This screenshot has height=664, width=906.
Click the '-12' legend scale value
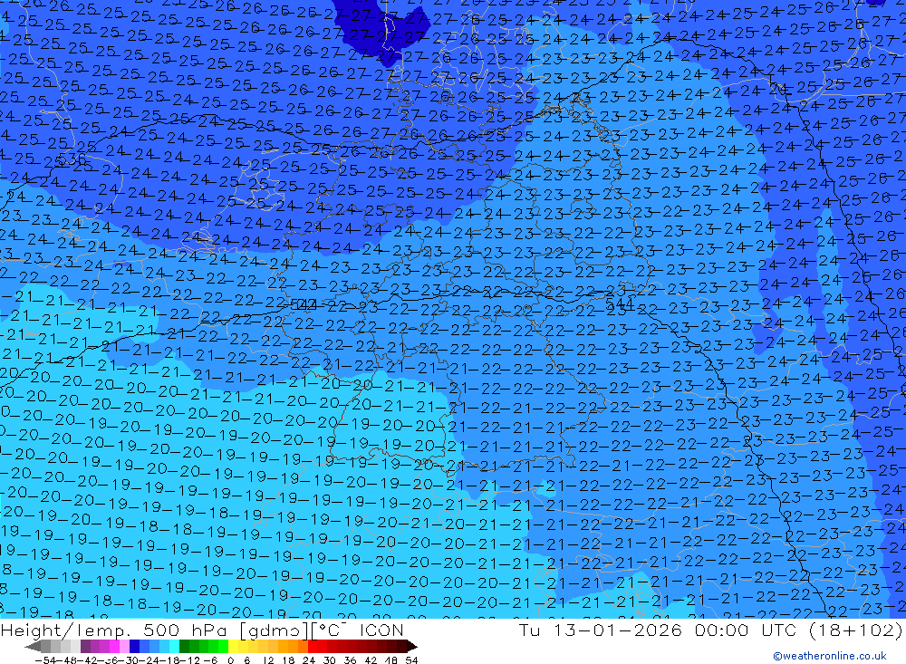(189, 660)
